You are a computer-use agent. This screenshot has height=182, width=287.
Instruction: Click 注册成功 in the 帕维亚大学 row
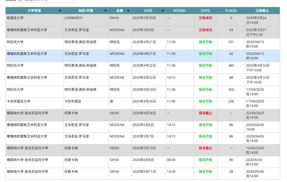(205, 18)
